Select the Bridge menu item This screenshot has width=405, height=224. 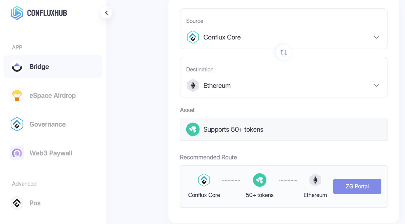tap(53, 67)
